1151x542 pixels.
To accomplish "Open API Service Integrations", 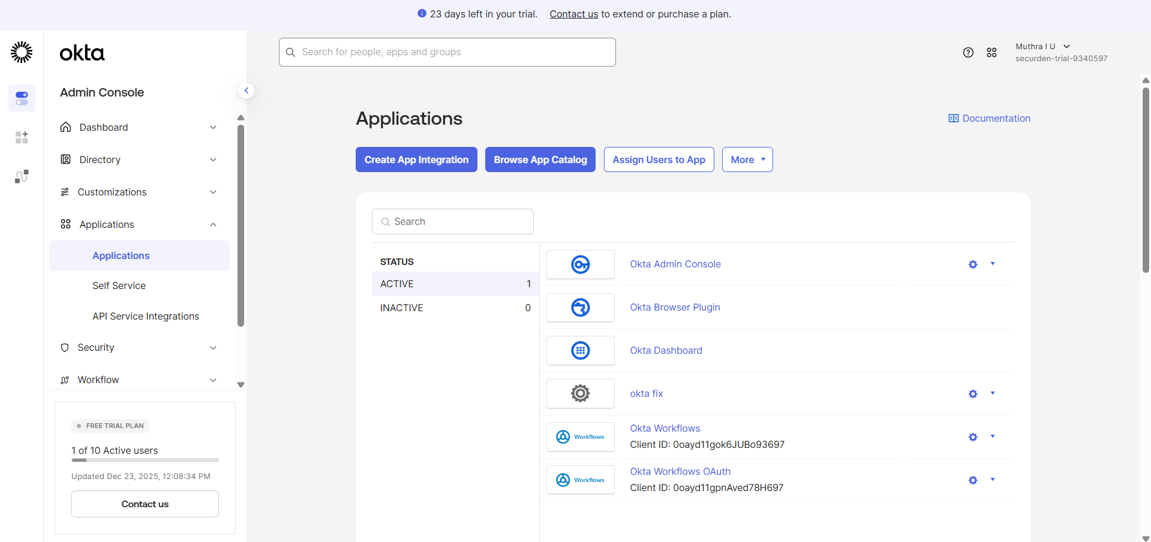I will (145, 316).
